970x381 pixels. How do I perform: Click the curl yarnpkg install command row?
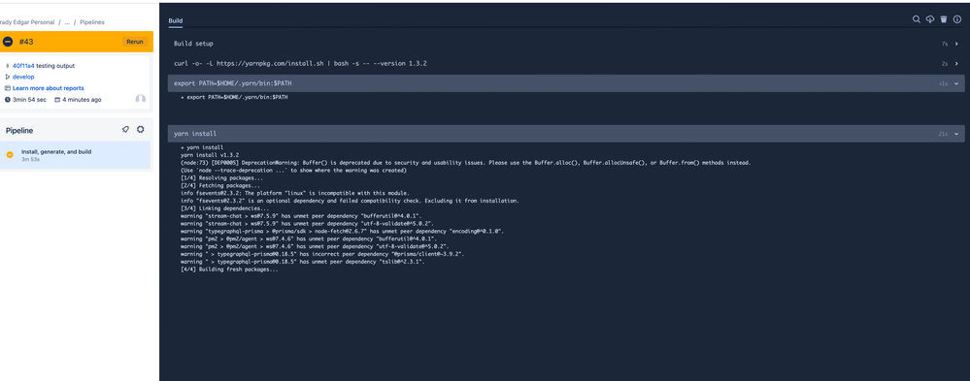[x=566, y=64]
